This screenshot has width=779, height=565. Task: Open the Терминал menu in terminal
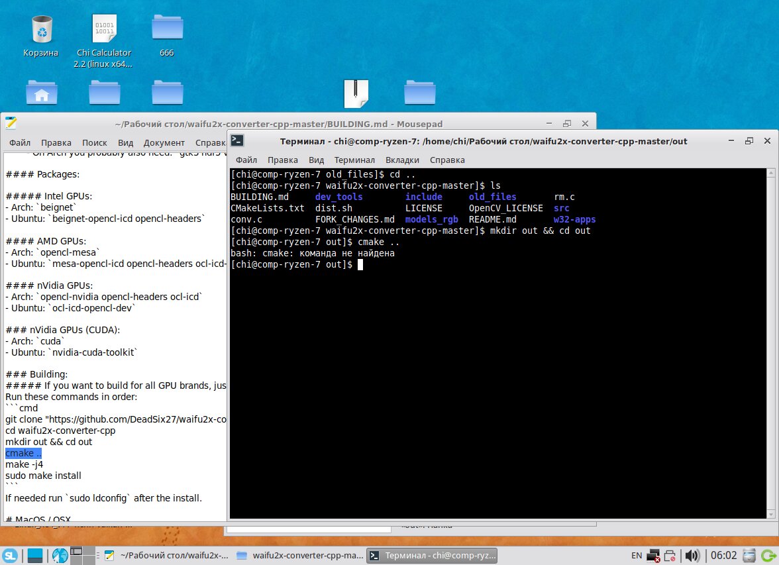pos(354,160)
